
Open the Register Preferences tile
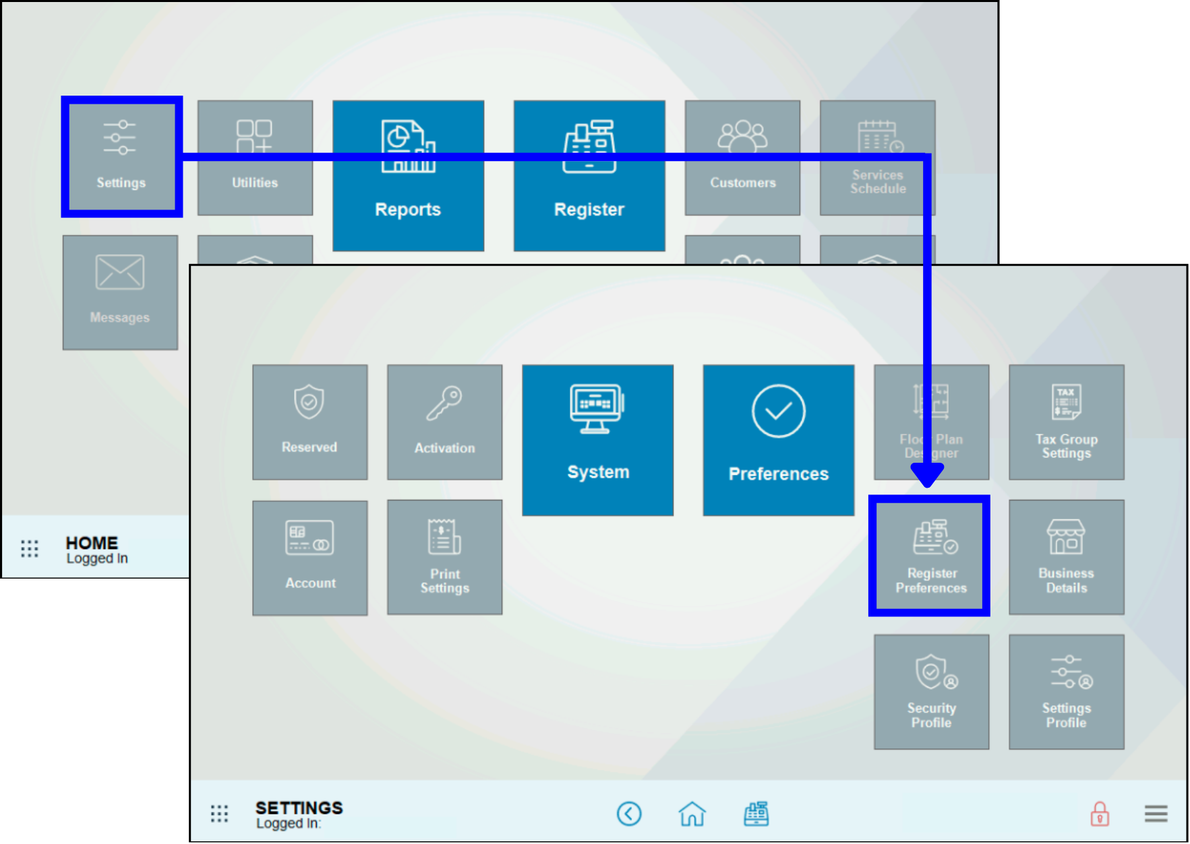click(930, 556)
